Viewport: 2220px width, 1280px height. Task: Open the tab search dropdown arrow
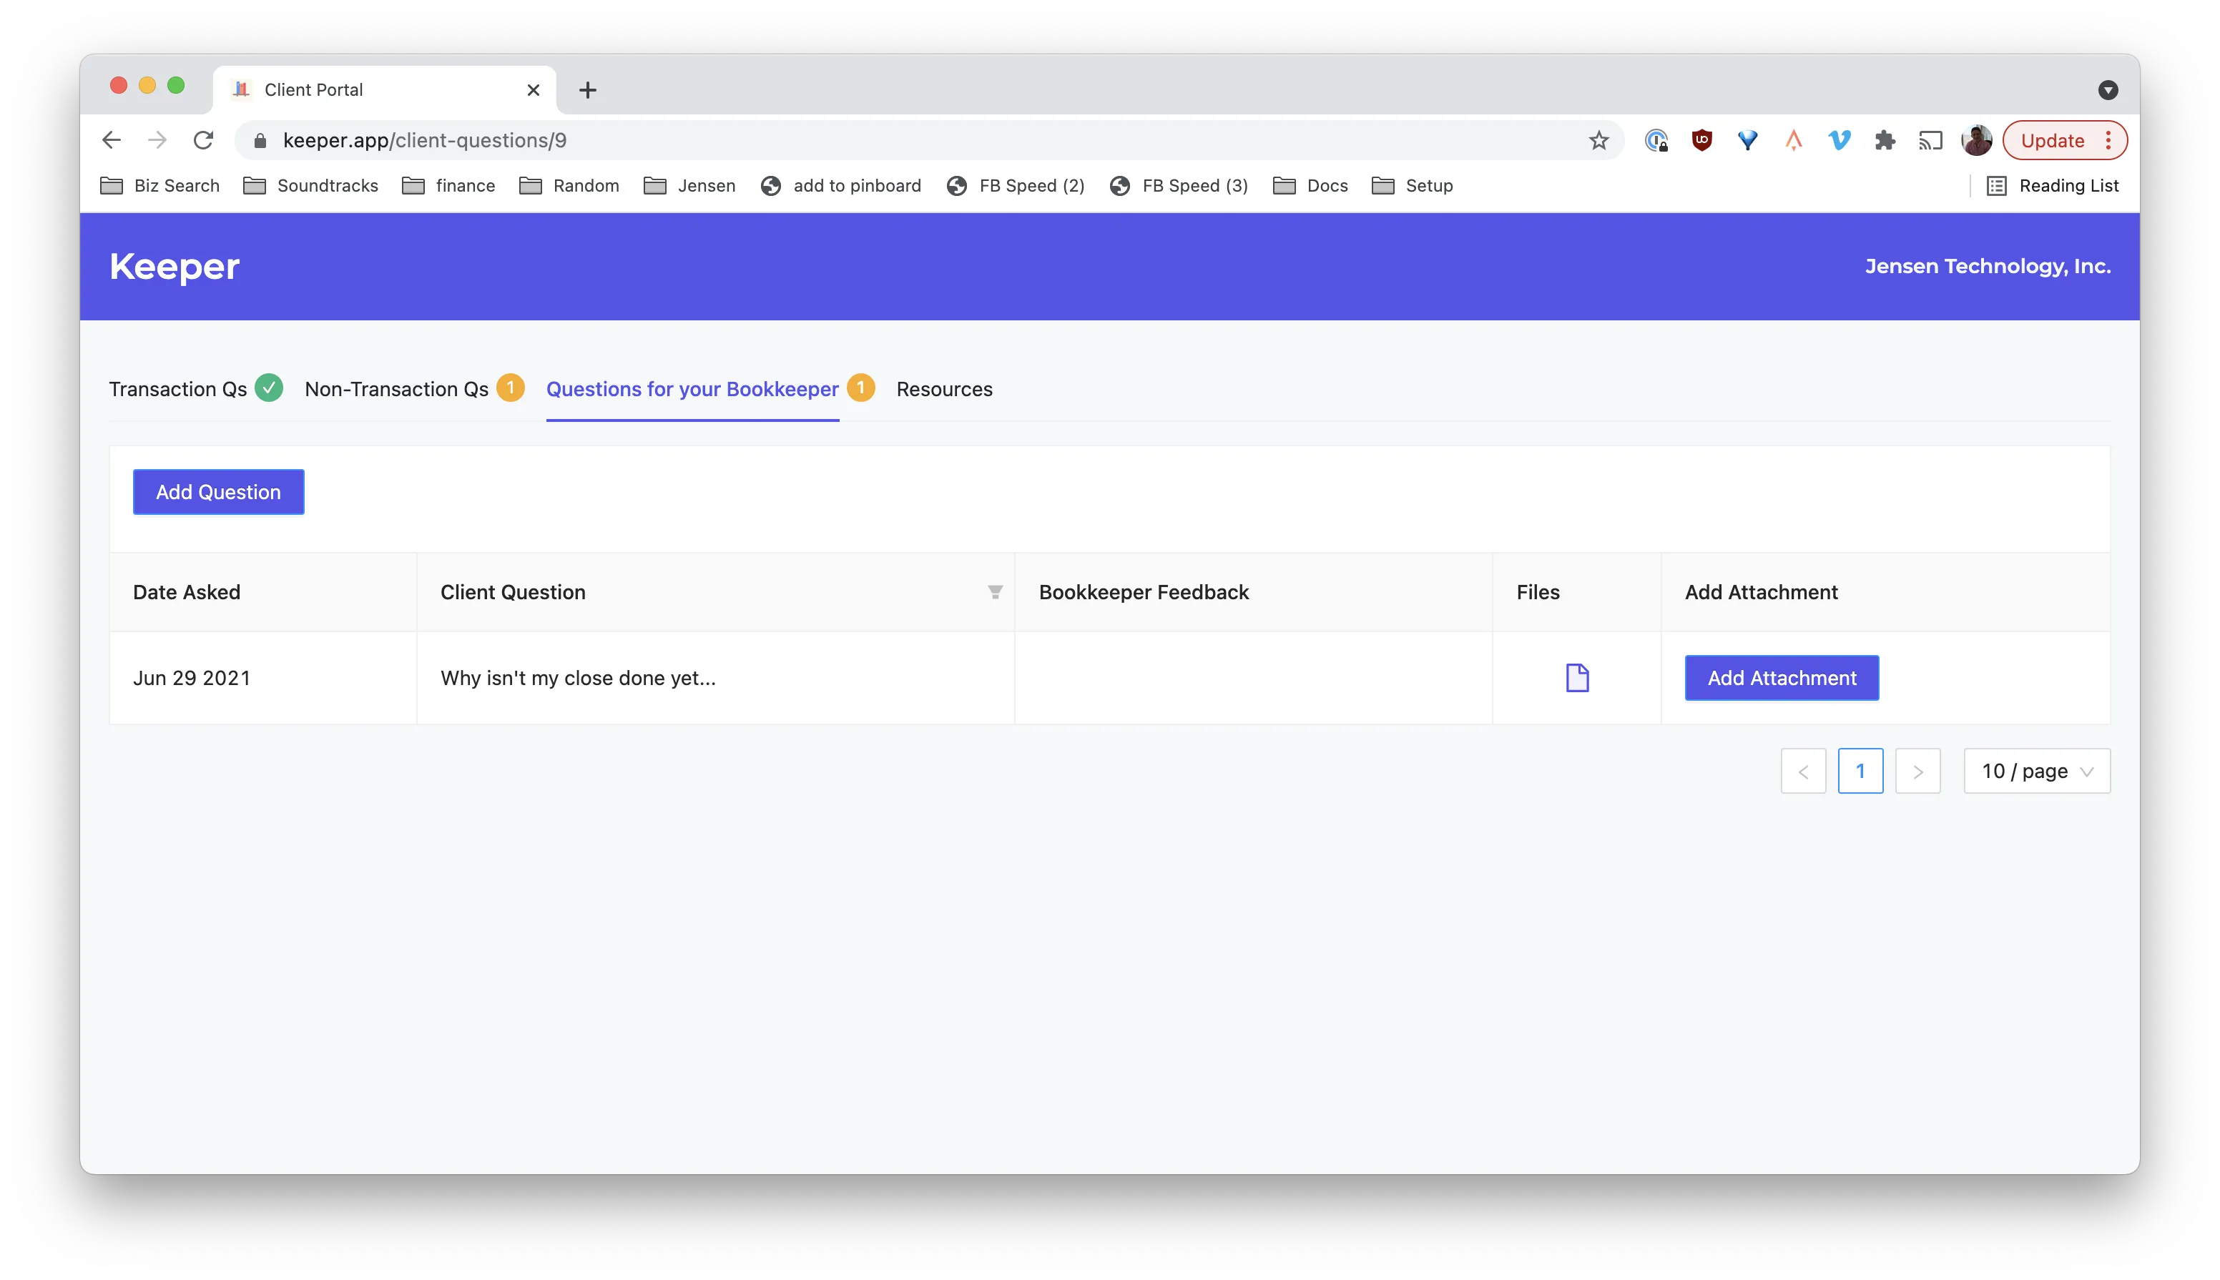(x=2108, y=89)
